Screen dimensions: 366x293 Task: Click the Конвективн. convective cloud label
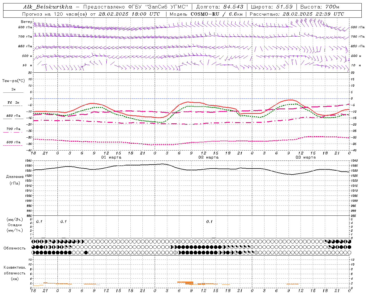coord(15,268)
